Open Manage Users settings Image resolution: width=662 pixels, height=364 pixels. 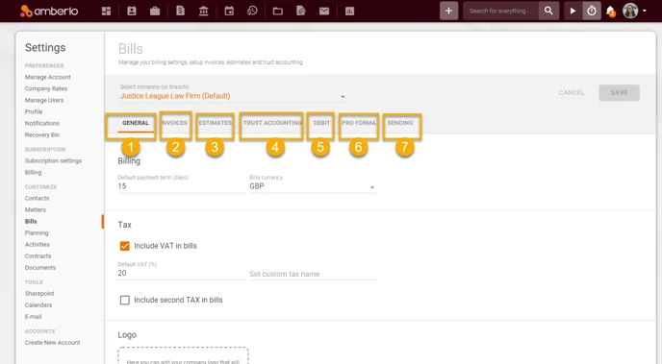point(44,100)
